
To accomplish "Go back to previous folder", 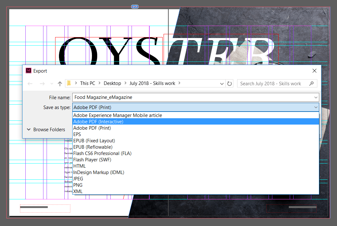I will click(x=30, y=84).
